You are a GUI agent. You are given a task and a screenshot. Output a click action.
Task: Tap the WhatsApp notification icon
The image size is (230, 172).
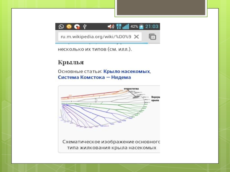tap(61, 26)
